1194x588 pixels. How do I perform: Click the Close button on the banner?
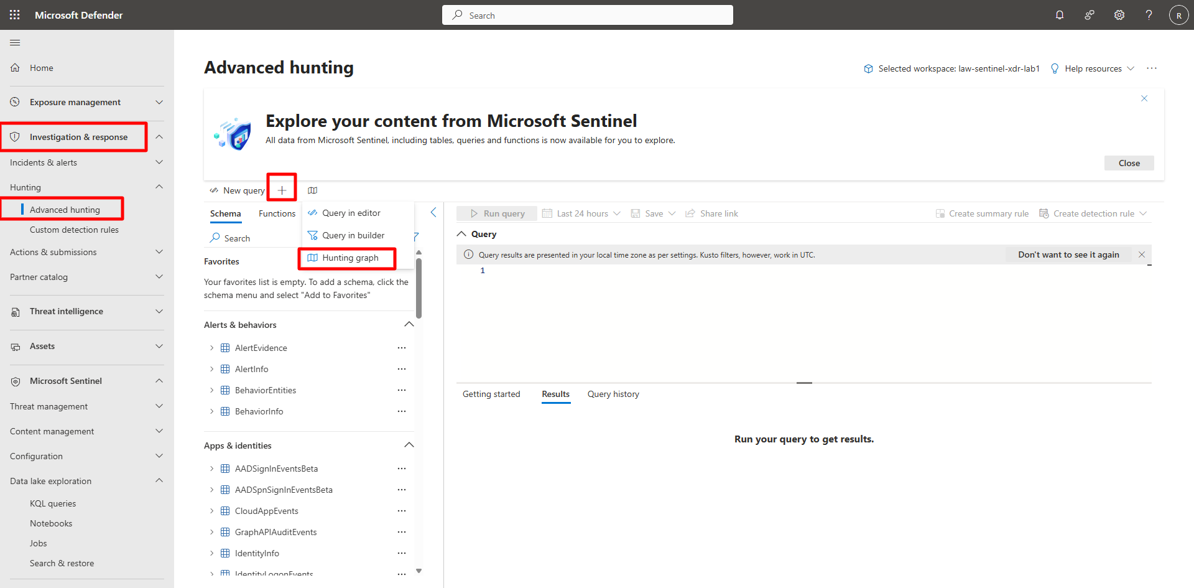pos(1129,163)
